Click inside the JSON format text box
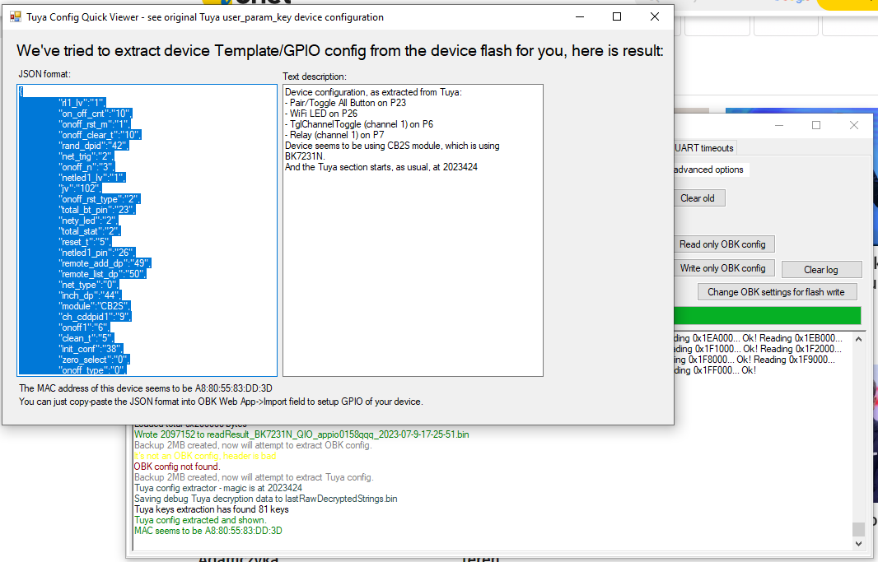 (x=147, y=230)
